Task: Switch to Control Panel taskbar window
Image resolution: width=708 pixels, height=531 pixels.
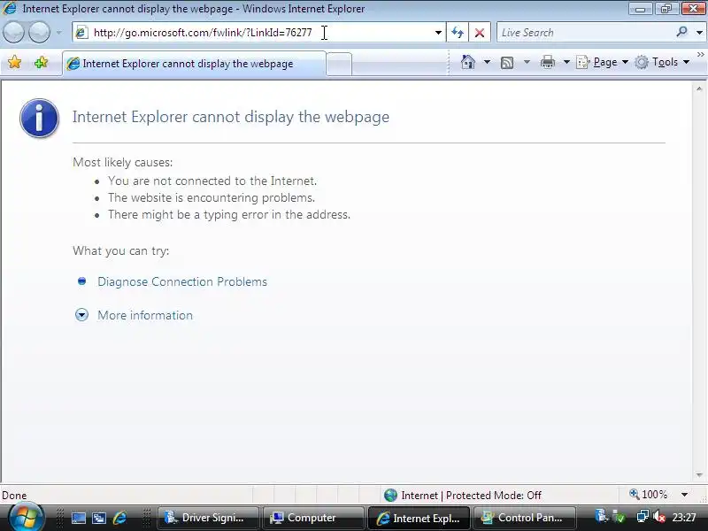Action: pos(525,518)
